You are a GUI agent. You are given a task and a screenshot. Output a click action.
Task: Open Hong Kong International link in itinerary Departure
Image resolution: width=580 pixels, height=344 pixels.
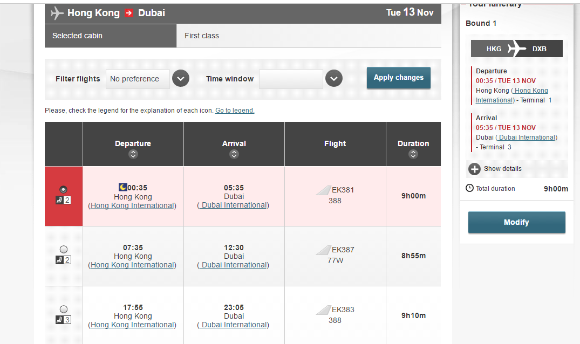point(512,95)
